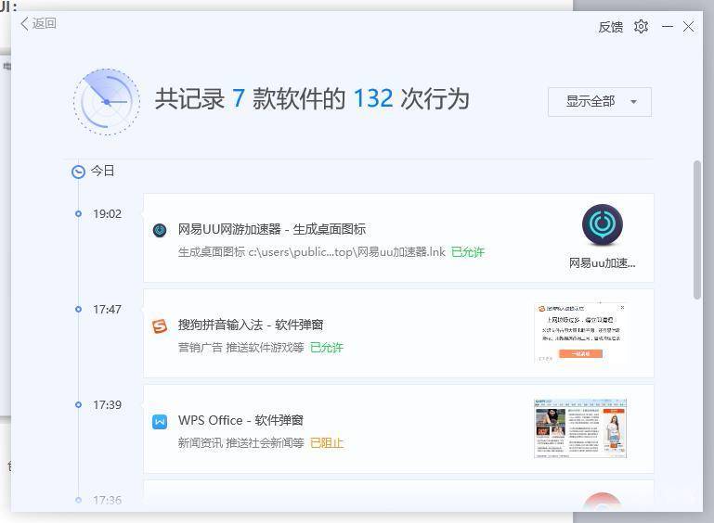This screenshot has width=714, height=523.
Task: Select the 19:02 timeline marker
Action: click(x=78, y=213)
